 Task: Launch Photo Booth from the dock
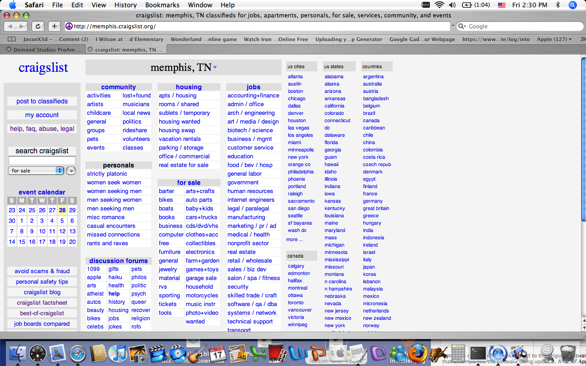(277, 353)
